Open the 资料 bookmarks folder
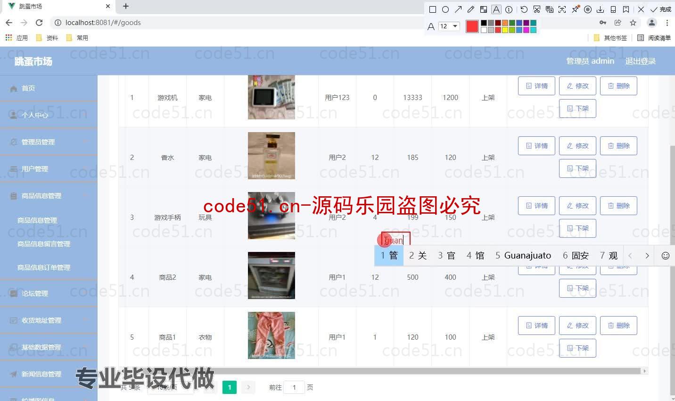The height and width of the screenshot is (401, 675). (x=47, y=38)
